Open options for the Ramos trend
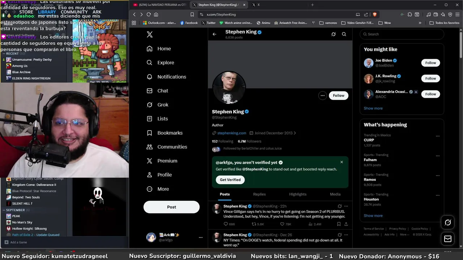The image size is (463, 260). click(x=438, y=176)
